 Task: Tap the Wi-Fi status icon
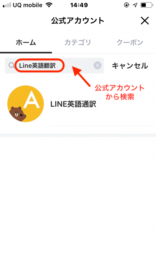49,5
